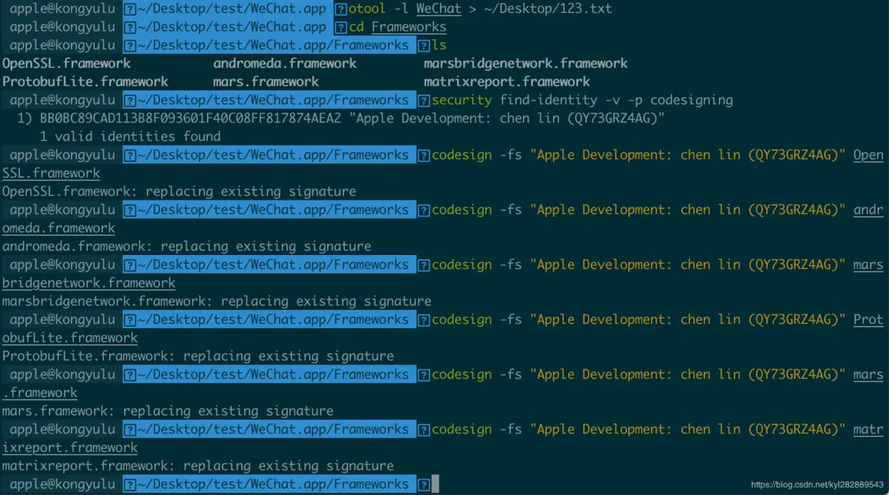
Task: Click "marsbridgenetwork.framework: replacing existing signature" output
Action: pyautogui.click(x=217, y=301)
